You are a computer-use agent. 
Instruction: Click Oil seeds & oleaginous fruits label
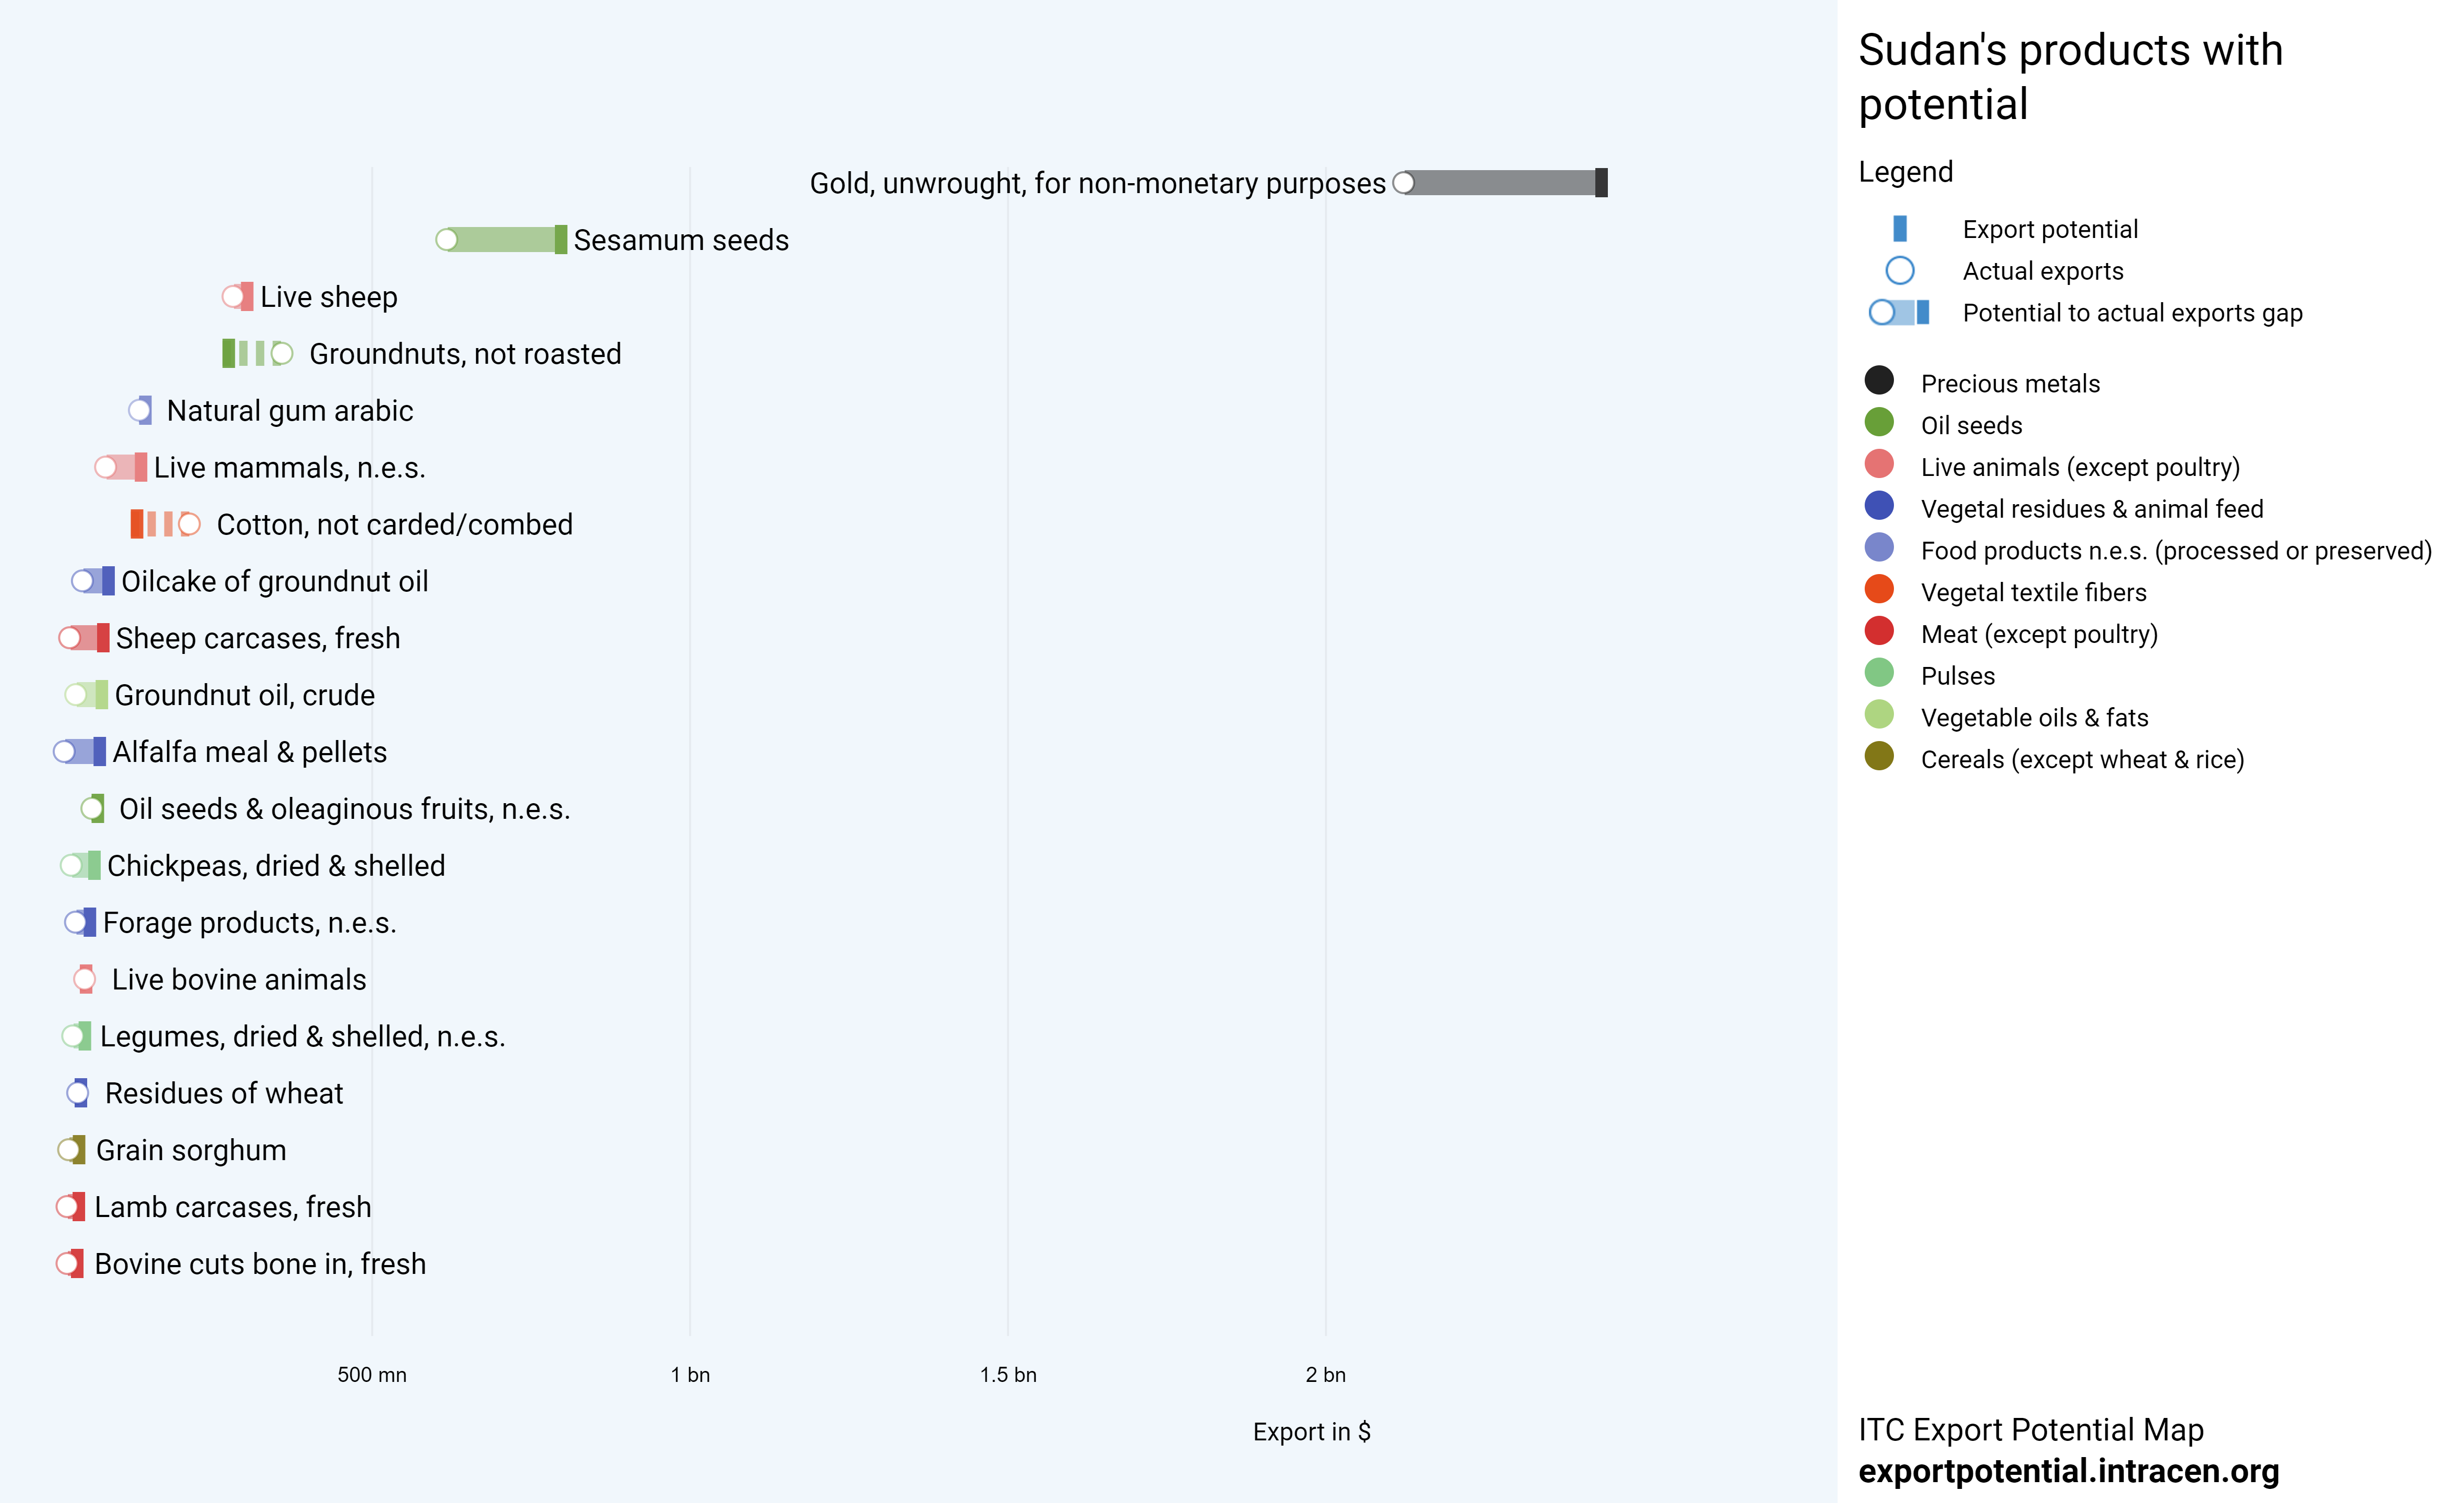[x=345, y=809]
